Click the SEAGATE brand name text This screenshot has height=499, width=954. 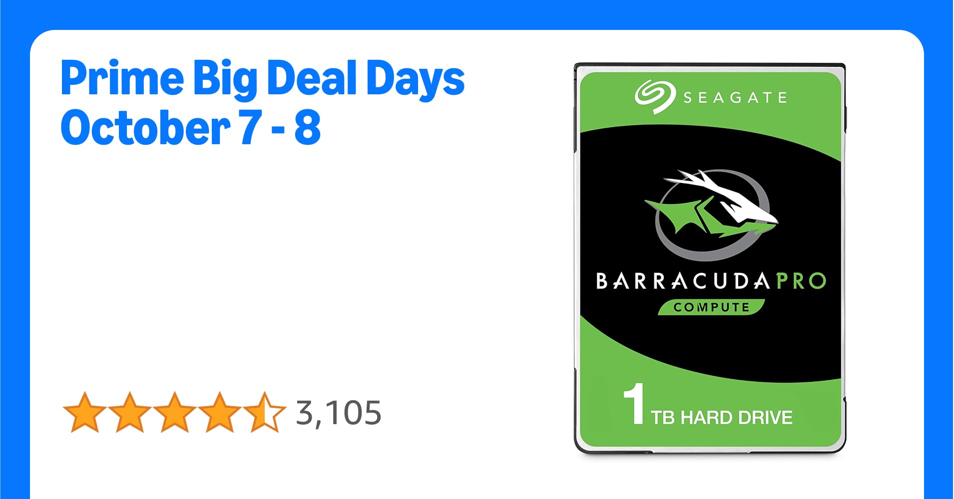tap(735, 97)
